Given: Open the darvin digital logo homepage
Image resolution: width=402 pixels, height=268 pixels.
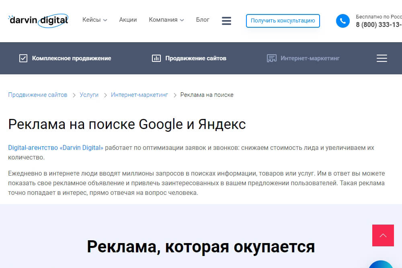Looking at the screenshot, I should (x=39, y=20).
